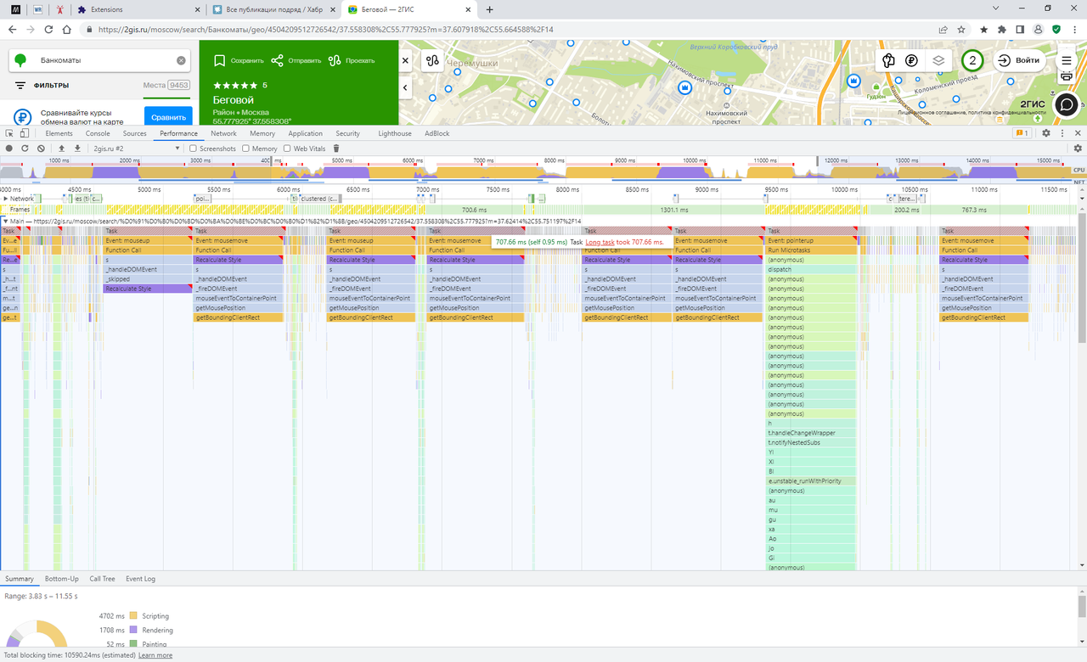The image size is (1087, 662).
Task: Click the load profile upload icon
Action: pyautogui.click(x=62, y=149)
